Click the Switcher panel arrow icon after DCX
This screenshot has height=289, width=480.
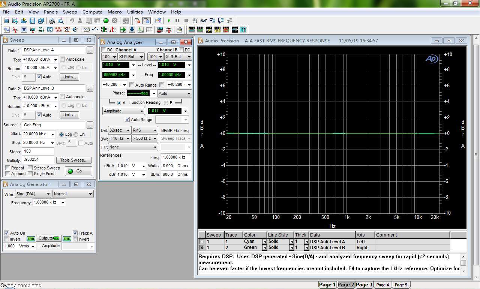95,30
